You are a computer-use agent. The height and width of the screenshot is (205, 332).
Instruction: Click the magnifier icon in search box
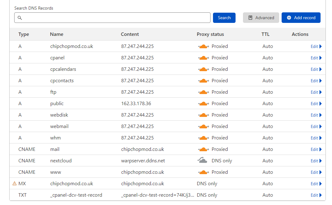[x=20, y=18]
